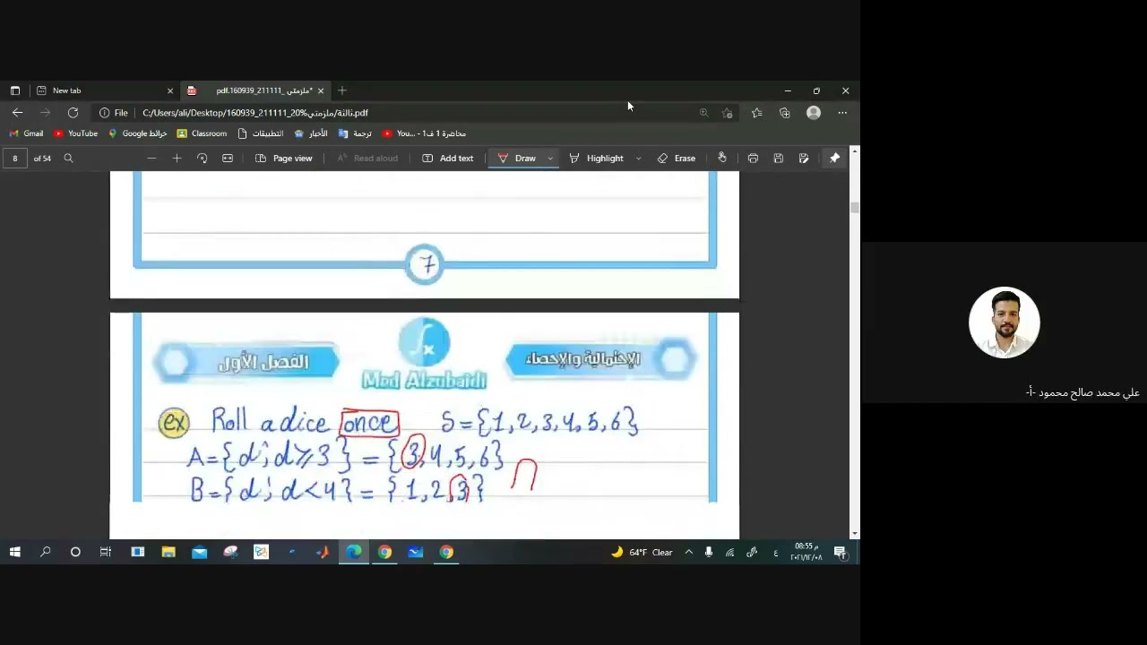Click the PDF vertical scrollbar thumb
The height and width of the screenshot is (645, 1147).
coord(855,207)
